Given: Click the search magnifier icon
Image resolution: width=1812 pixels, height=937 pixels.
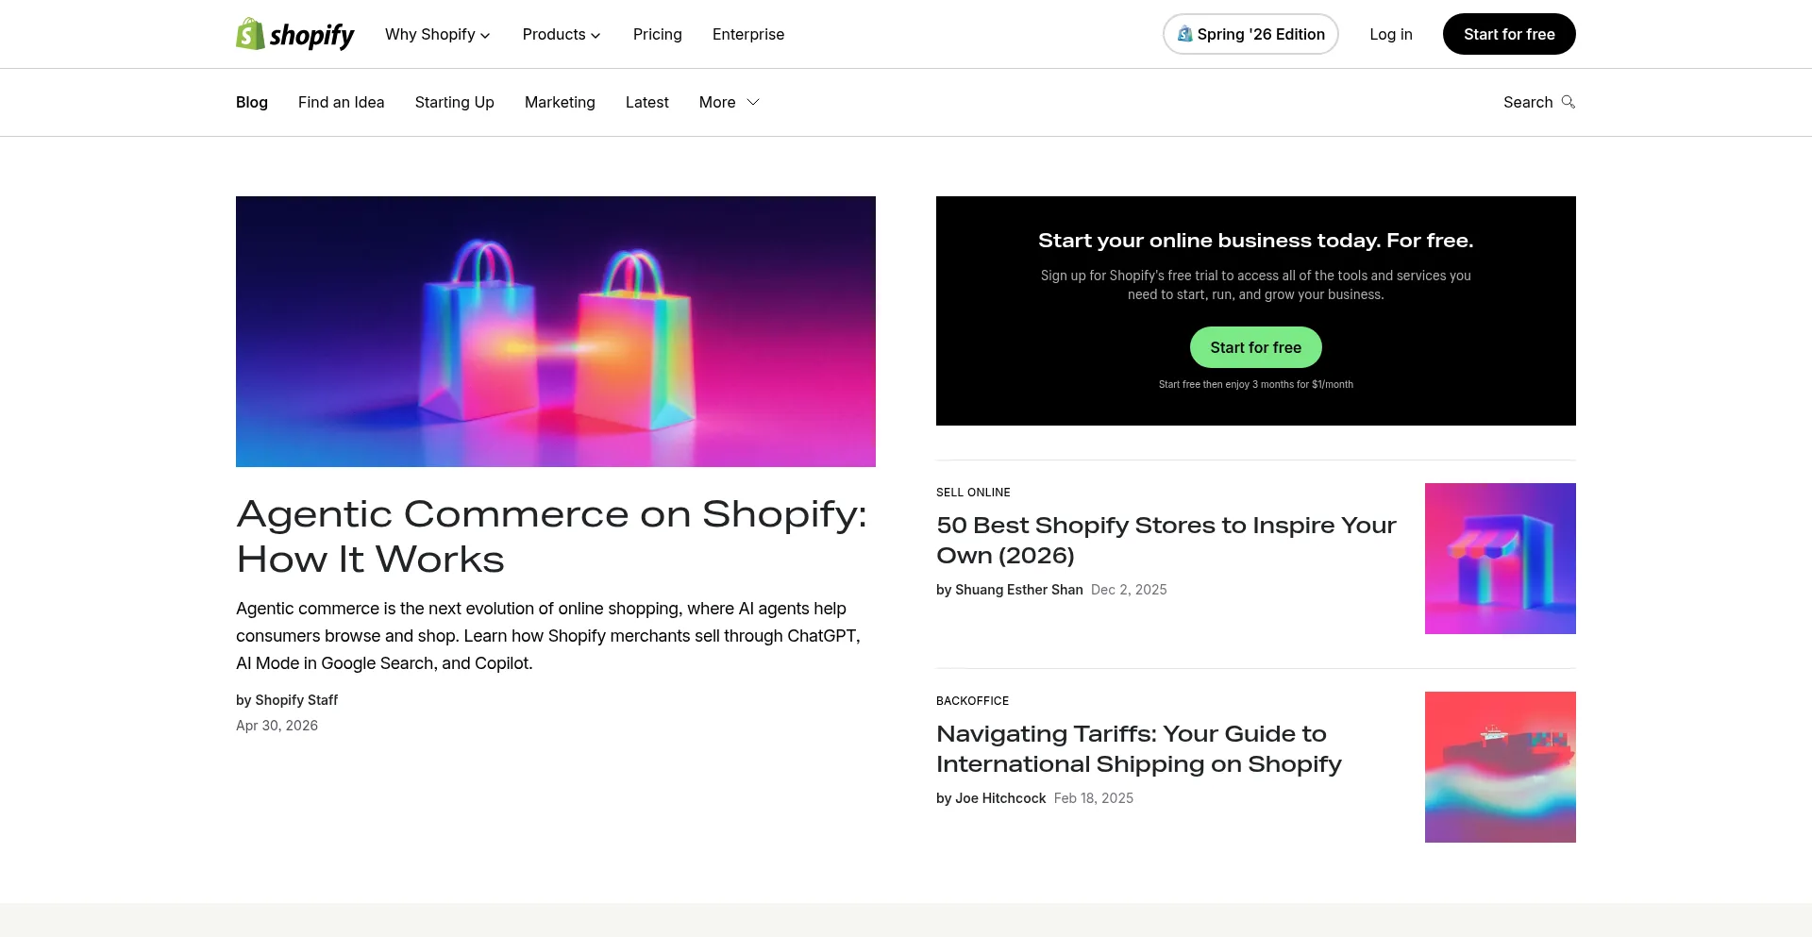Looking at the screenshot, I should point(1569,102).
